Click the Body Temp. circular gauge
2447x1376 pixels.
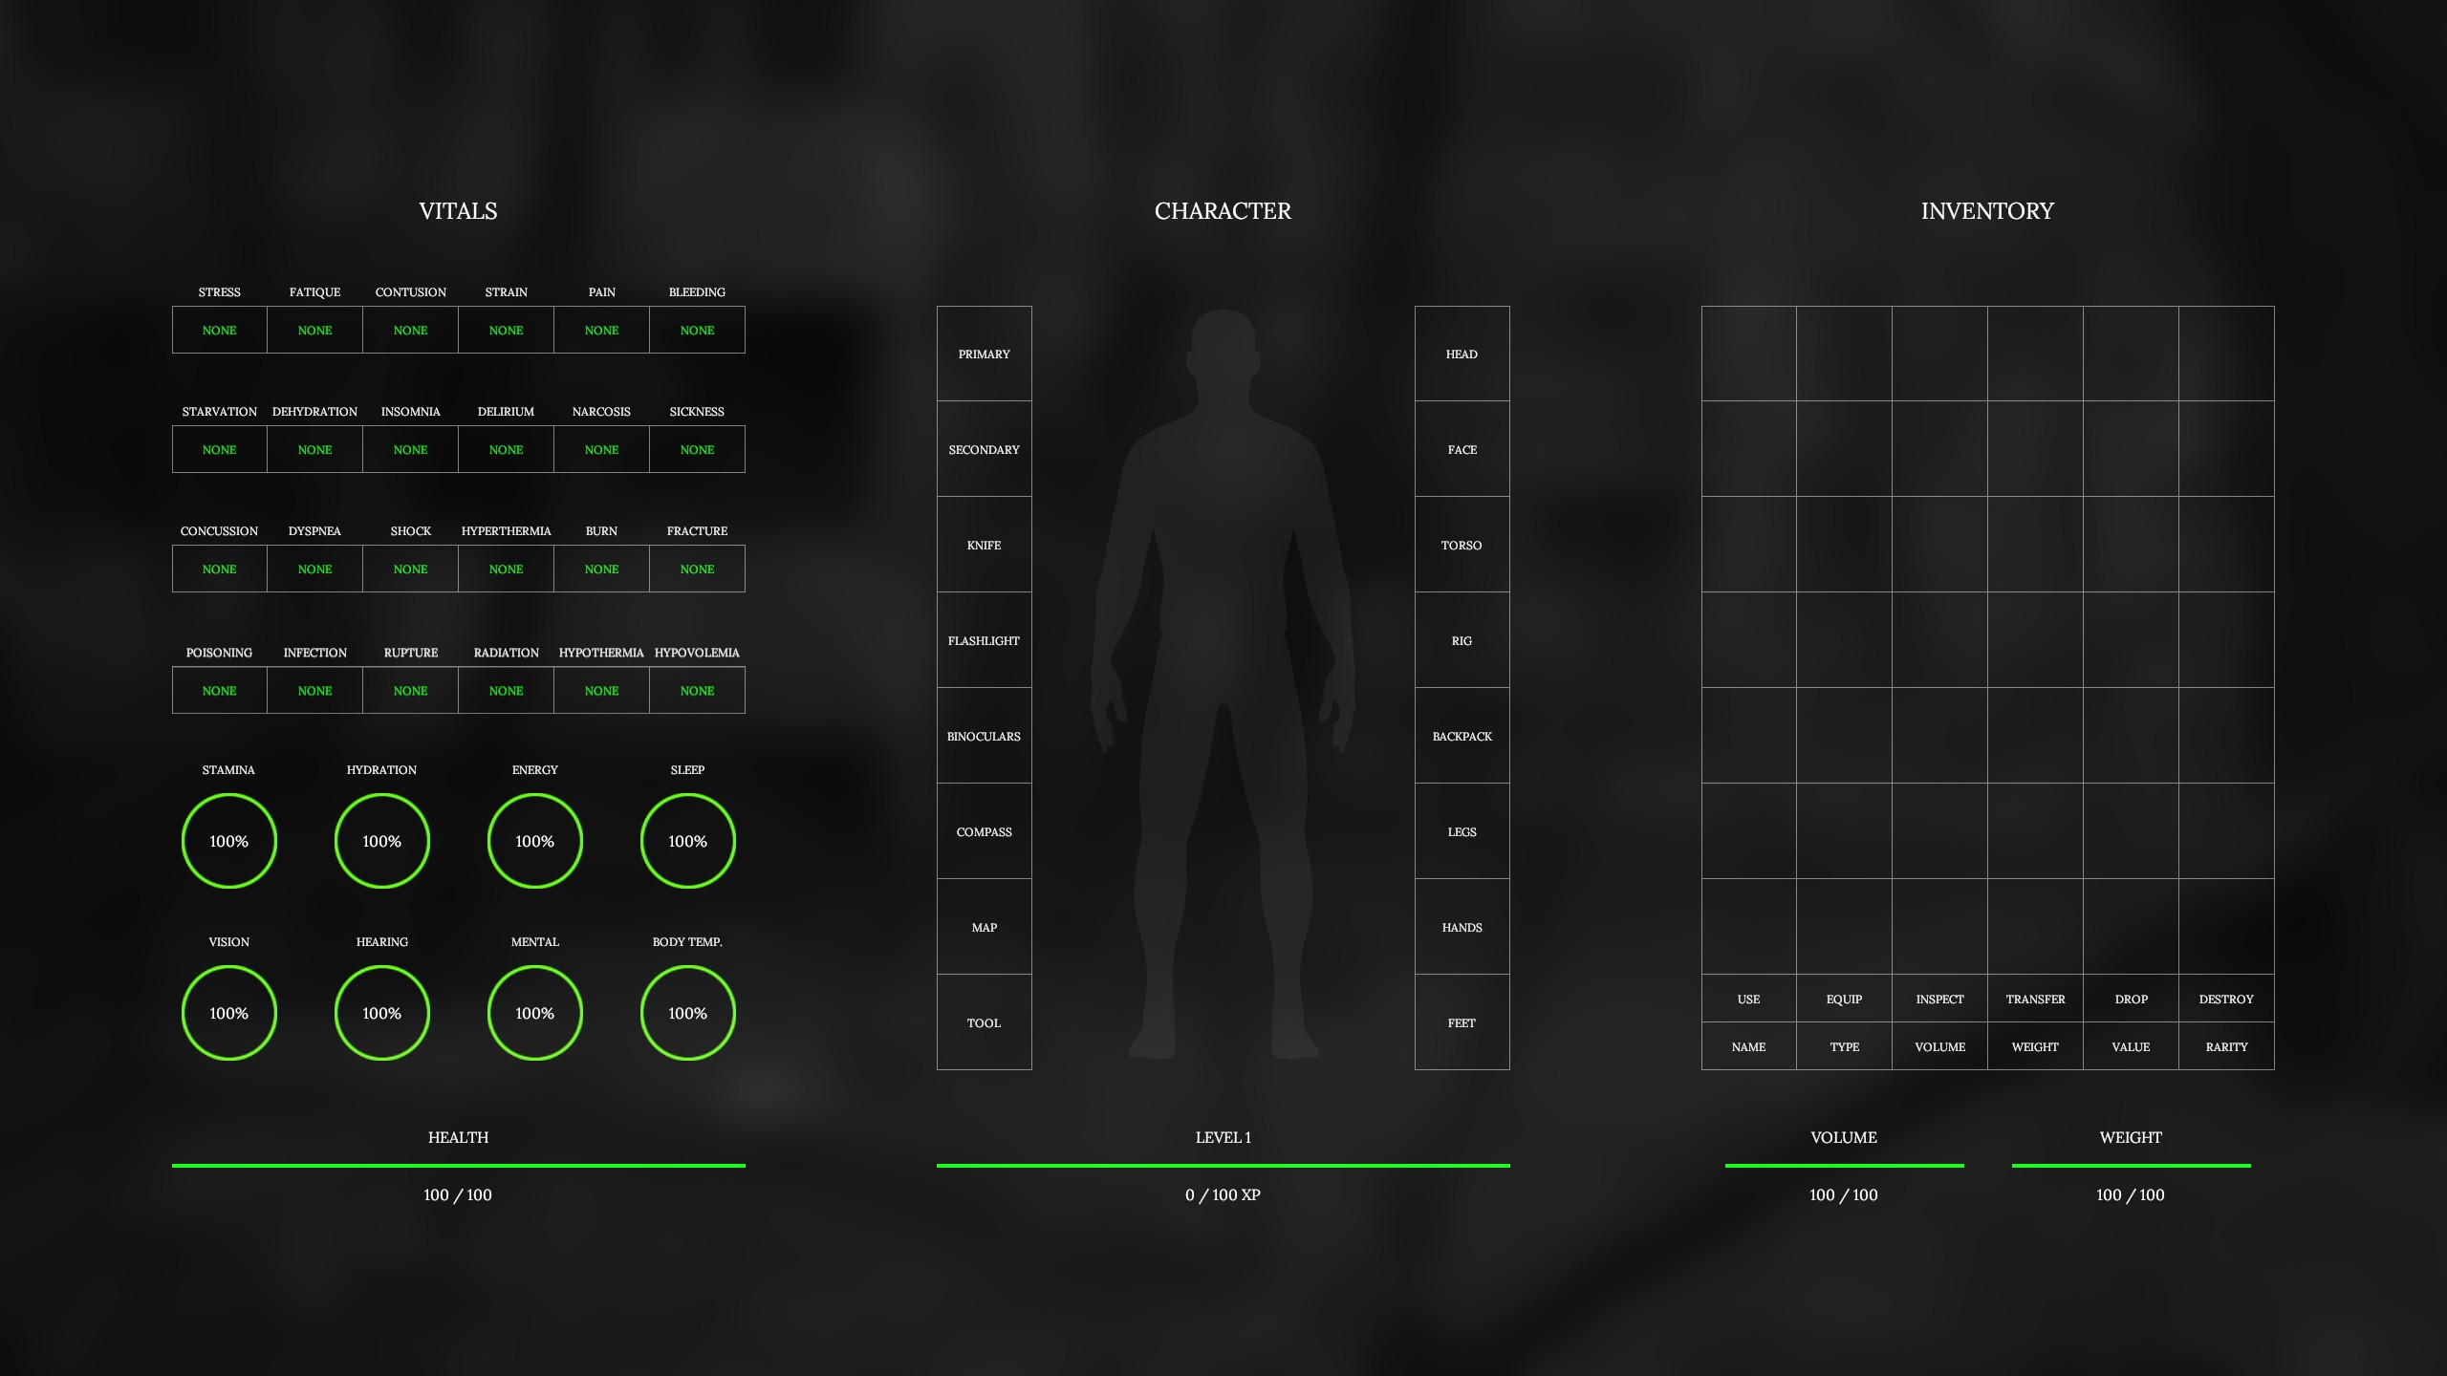coord(687,1013)
